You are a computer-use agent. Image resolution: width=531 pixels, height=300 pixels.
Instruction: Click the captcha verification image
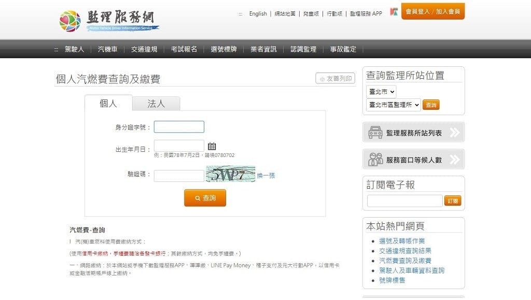pyautogui.click(x=230, y=174)
